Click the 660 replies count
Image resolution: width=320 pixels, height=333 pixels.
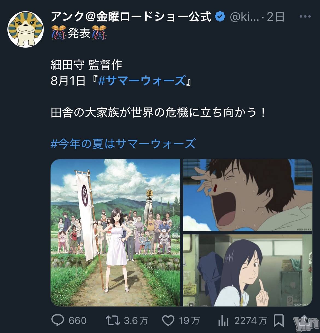(x=77, y=320)
